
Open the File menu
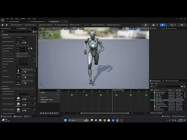(x=7, y=19)
